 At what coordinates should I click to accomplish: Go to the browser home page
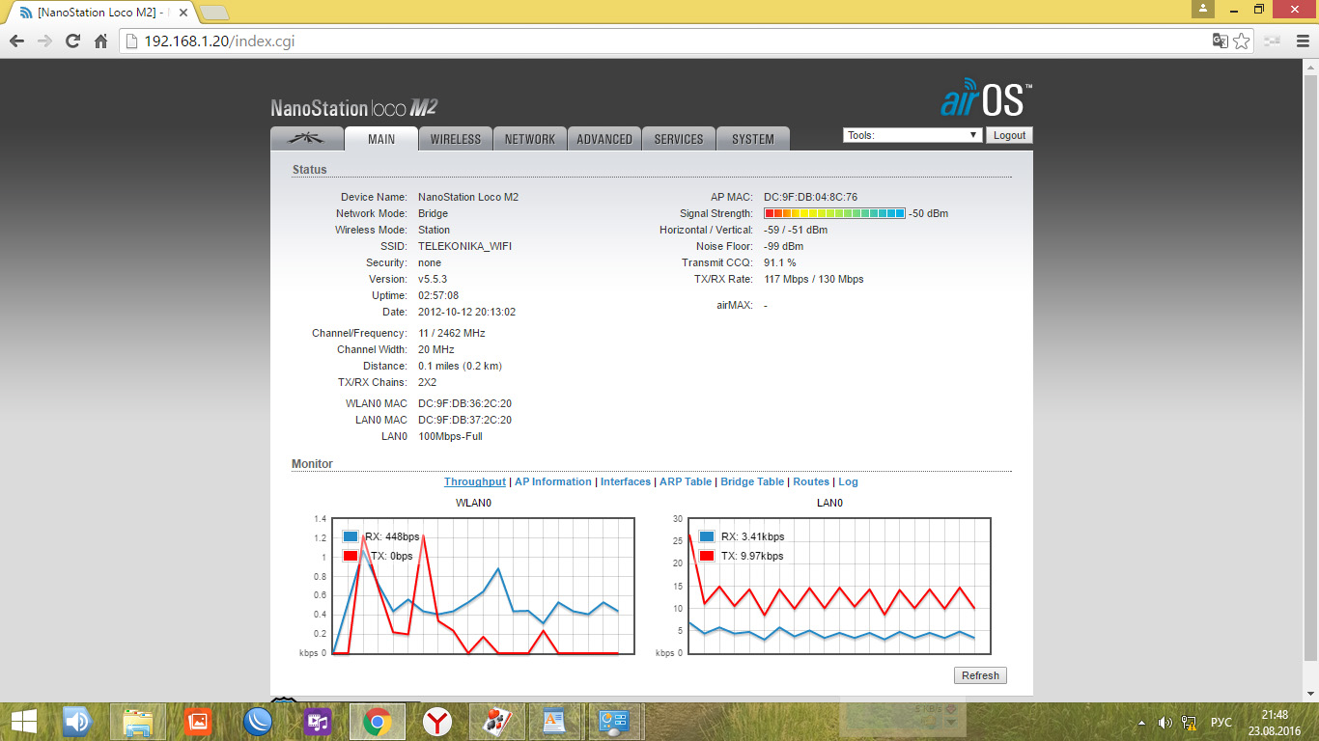click(100, 41)
